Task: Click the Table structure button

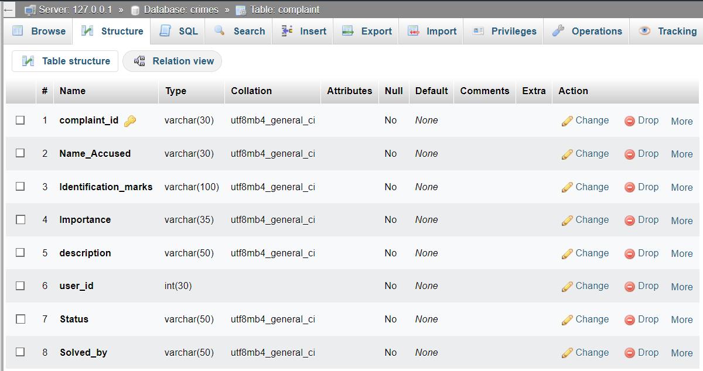Action: click(65, 61)
